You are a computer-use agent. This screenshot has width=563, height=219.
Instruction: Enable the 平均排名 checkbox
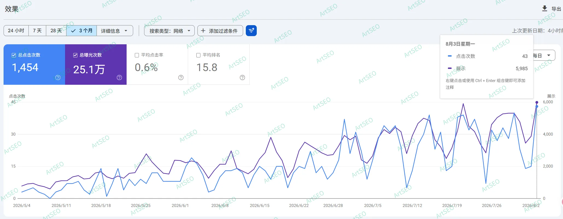coord(198,55)
